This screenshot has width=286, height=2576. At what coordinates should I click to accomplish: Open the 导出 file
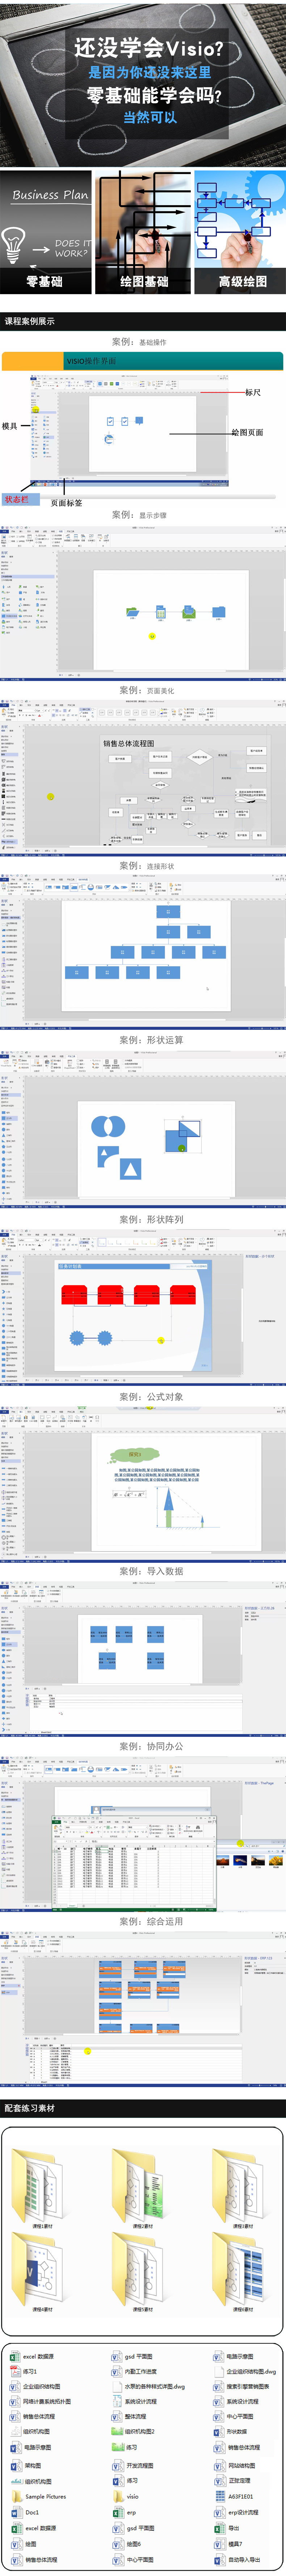pyautogui.click(x=227, y=2528)
